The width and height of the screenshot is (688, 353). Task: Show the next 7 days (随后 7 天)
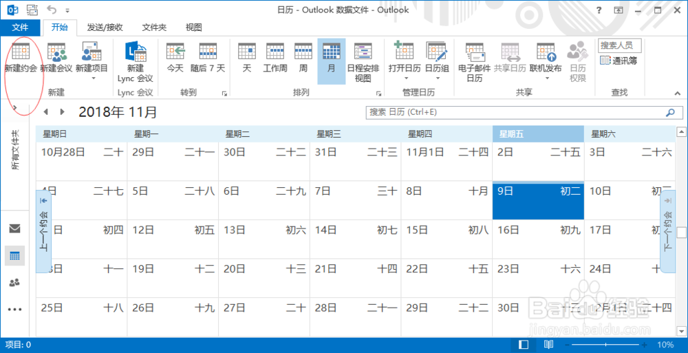(208, 58)
